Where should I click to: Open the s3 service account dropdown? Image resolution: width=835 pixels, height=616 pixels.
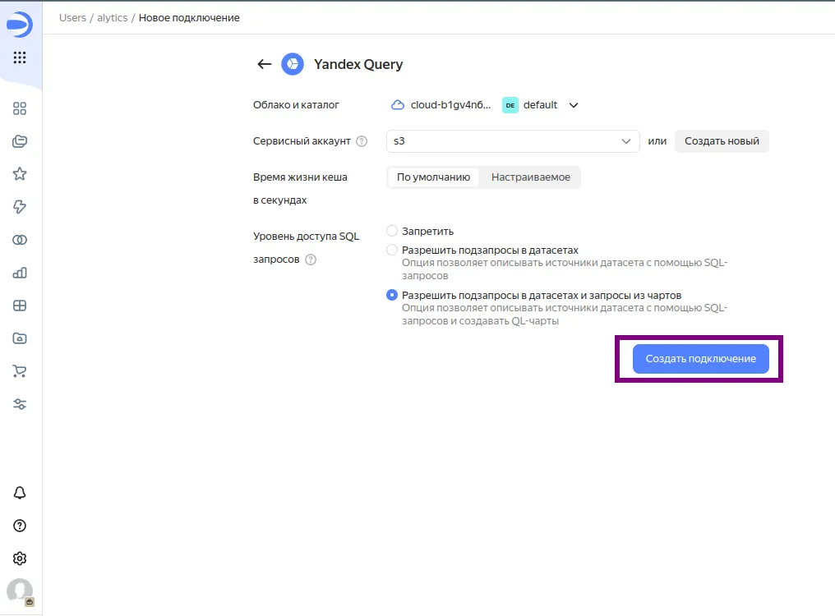[513, 141]
